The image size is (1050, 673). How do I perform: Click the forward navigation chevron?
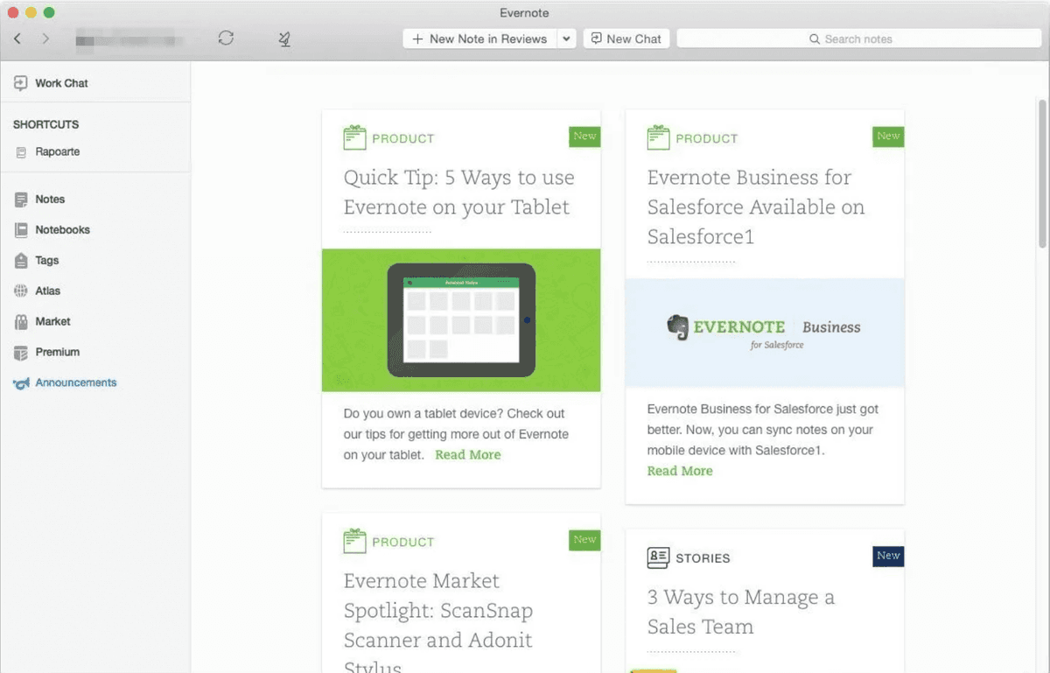(45, 39)
